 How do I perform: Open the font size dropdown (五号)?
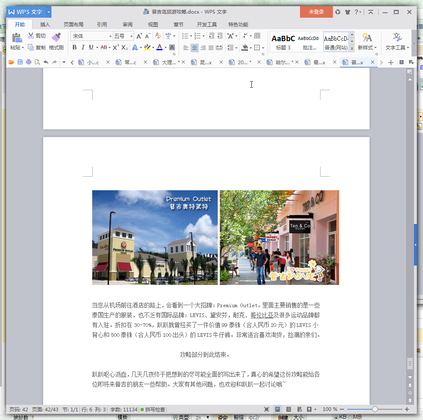pyautogui.click(x=131, y=36)
